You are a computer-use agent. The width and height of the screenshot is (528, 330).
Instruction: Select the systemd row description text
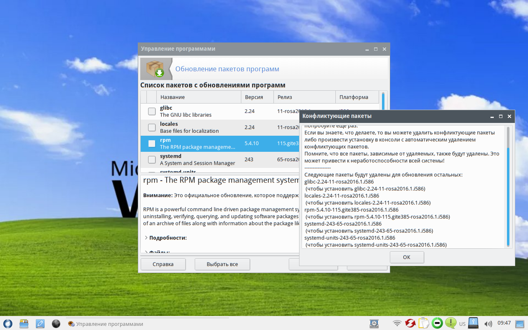point(198,163)
